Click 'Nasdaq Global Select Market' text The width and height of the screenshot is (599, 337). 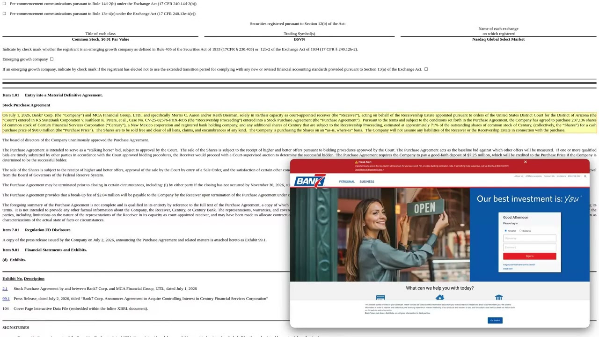click(x=498, y=39)
